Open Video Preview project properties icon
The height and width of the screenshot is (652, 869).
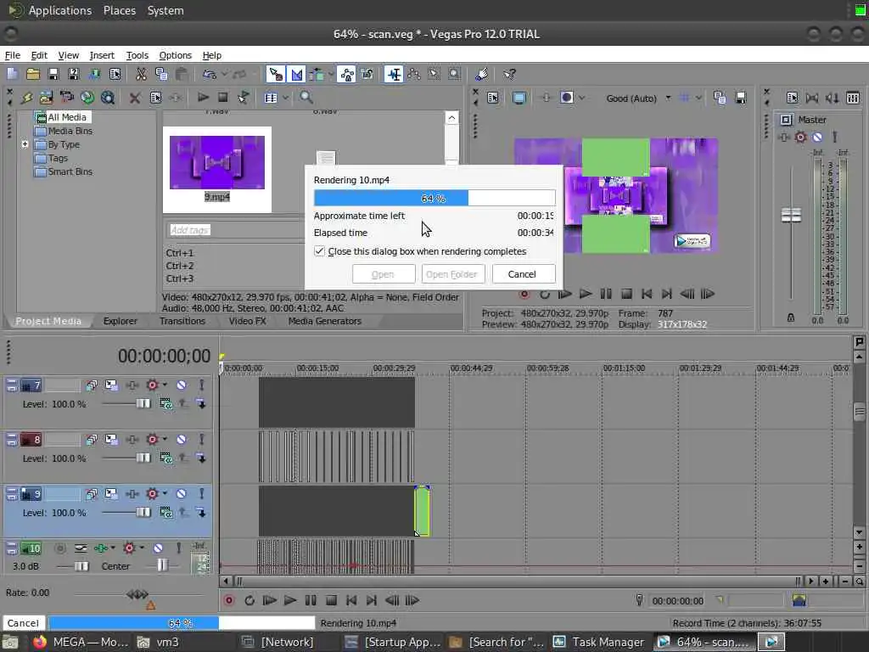[493, 98]
